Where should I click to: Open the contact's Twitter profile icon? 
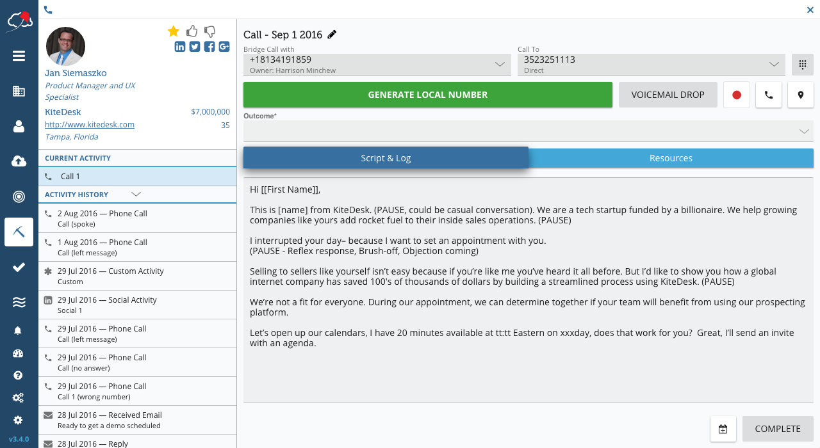[x=195, y=47]
